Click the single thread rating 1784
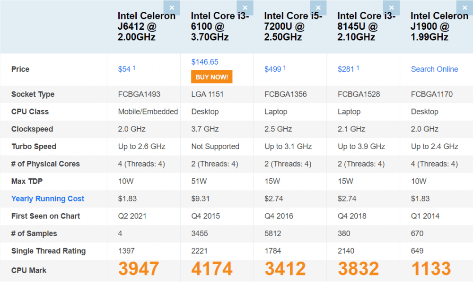473x307 pixels. pyautogui.click(x=273, y=251)
